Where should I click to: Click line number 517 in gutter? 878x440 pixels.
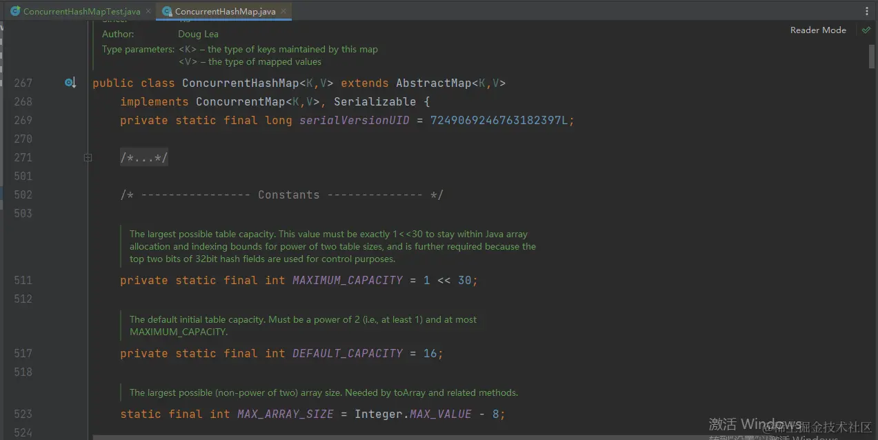pos(23,353)
